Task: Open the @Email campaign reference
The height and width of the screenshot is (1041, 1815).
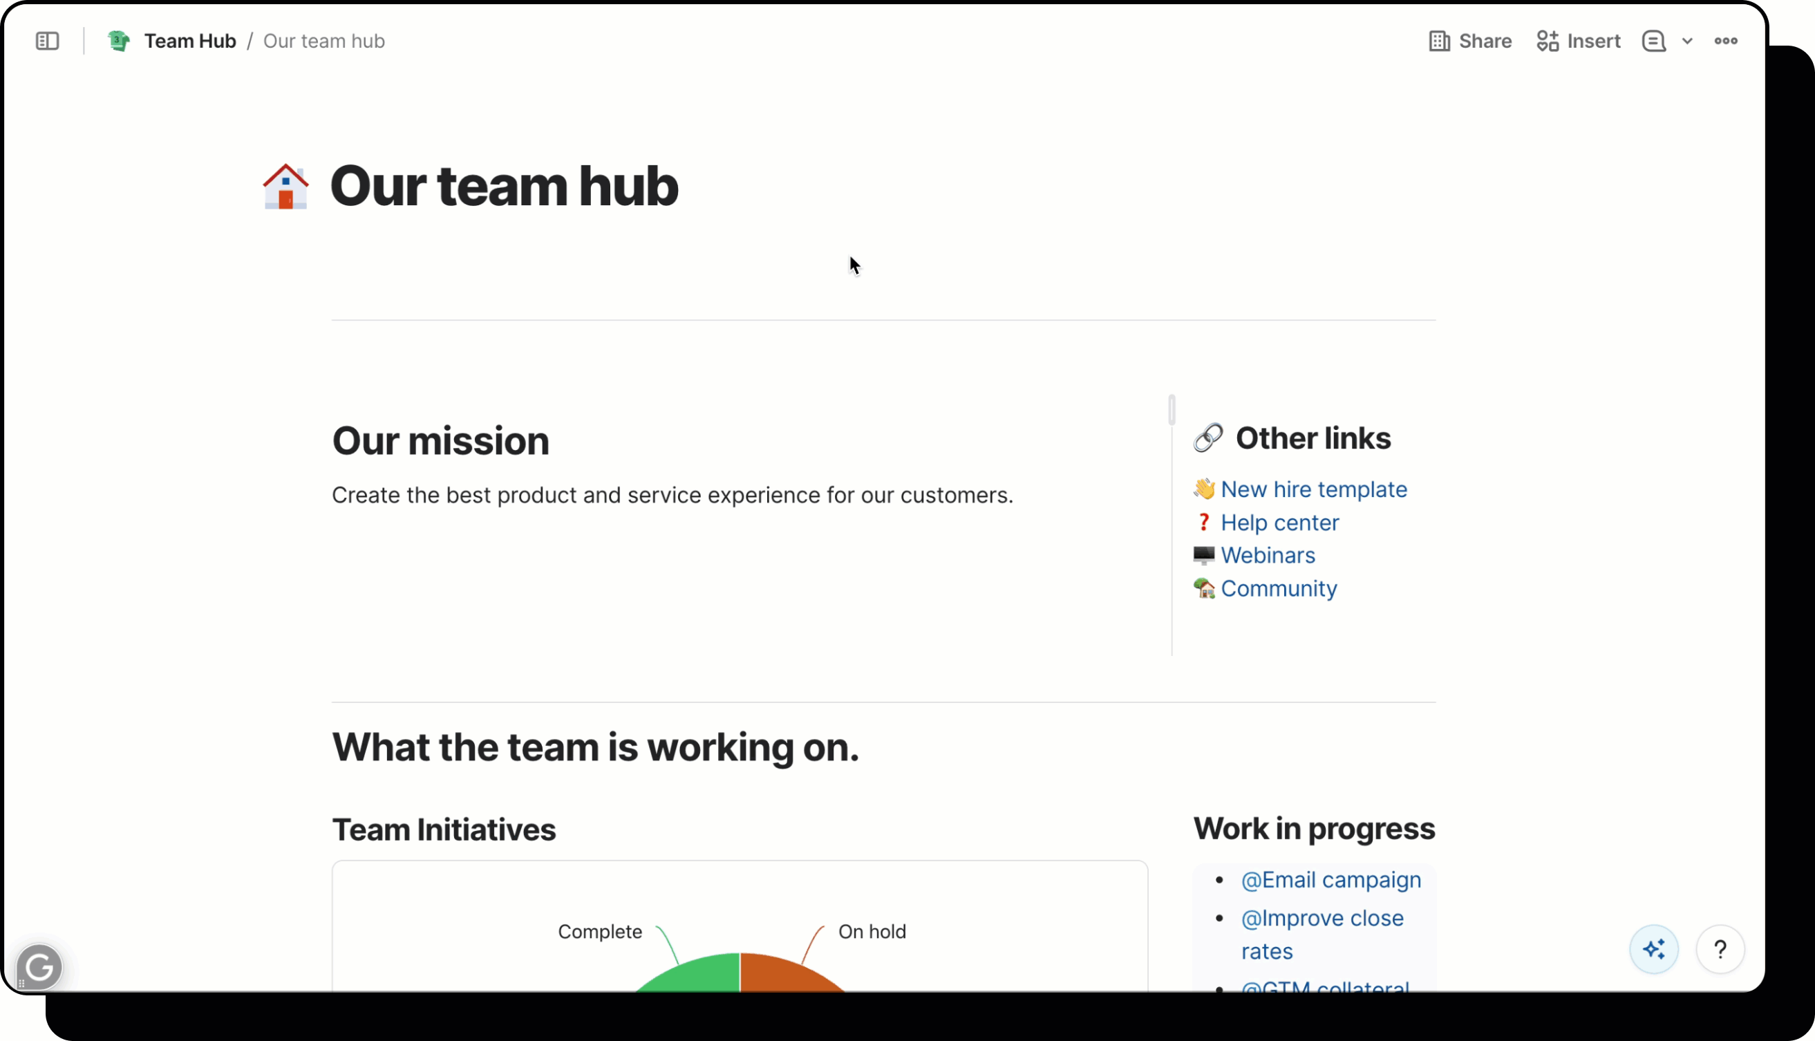Action: [x=1330, y=879]
